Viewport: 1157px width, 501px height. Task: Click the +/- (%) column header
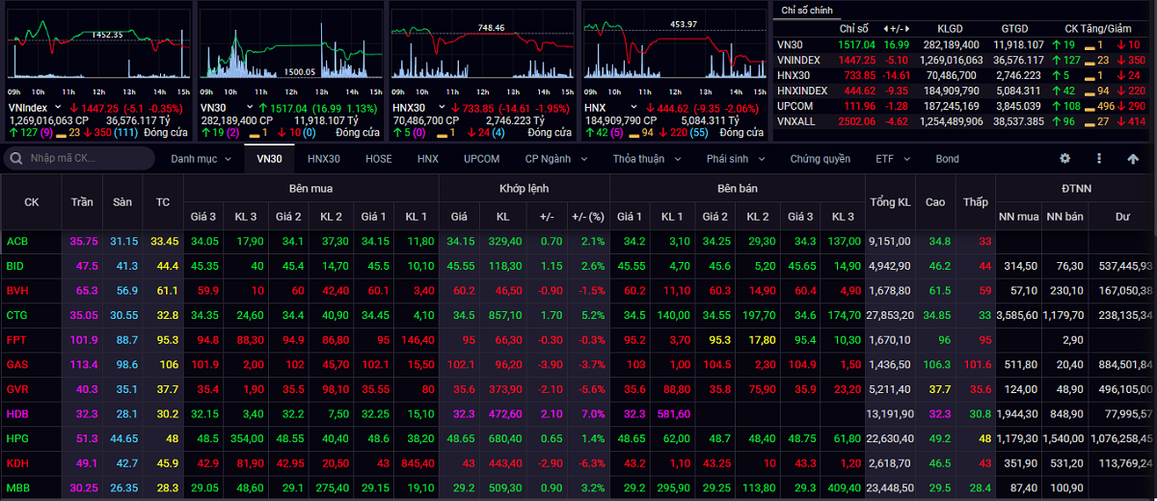click(587, 217)
